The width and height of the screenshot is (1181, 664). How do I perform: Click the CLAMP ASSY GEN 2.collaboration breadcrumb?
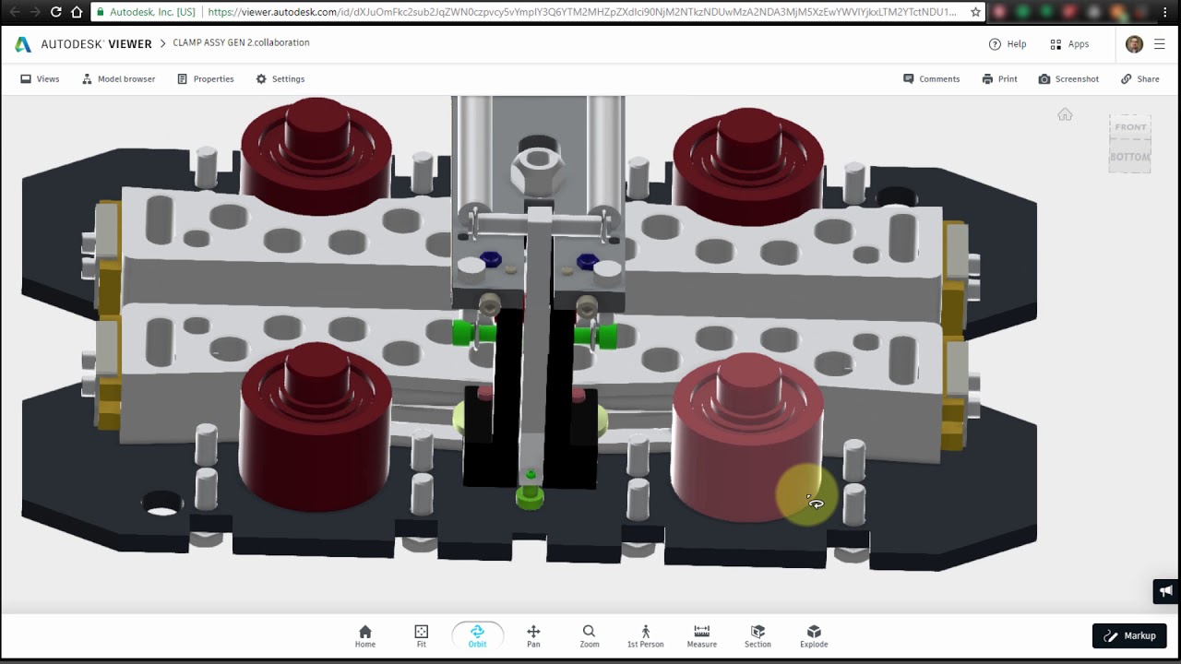(241, 43)
